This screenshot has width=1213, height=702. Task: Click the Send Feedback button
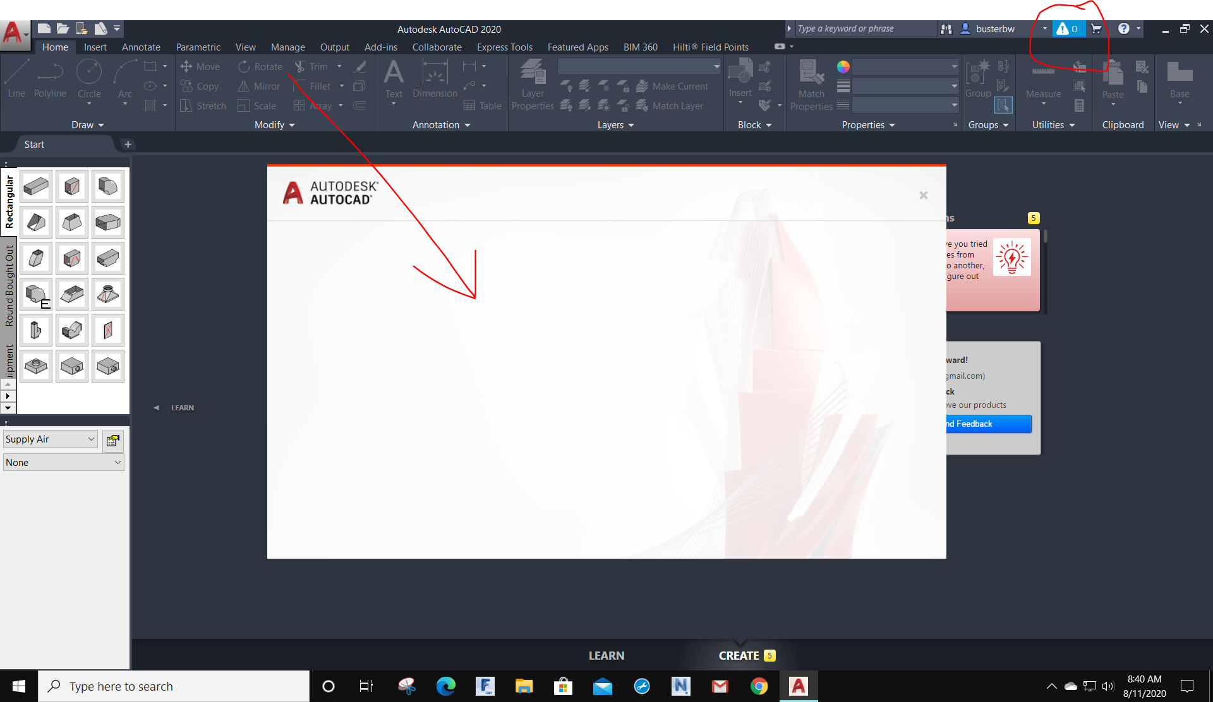(986, 424)
